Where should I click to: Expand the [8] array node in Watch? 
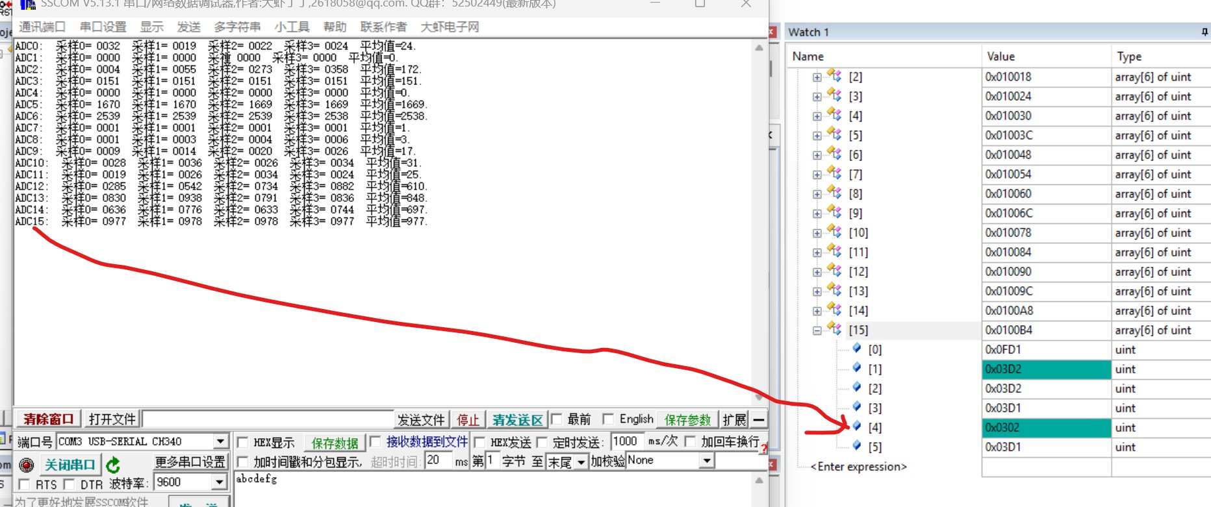pos(817,194)
